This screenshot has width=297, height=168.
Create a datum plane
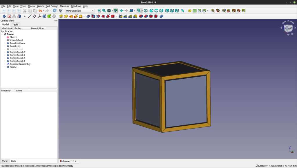pyautogui.click(x=35, y=16)
